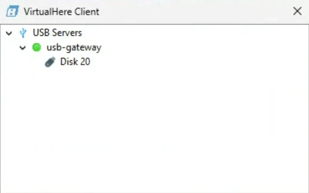Screen dimensions: 309x193
Task: Select the Disk 20 device label
Action: pyautogui.click(x=75, y=62)
